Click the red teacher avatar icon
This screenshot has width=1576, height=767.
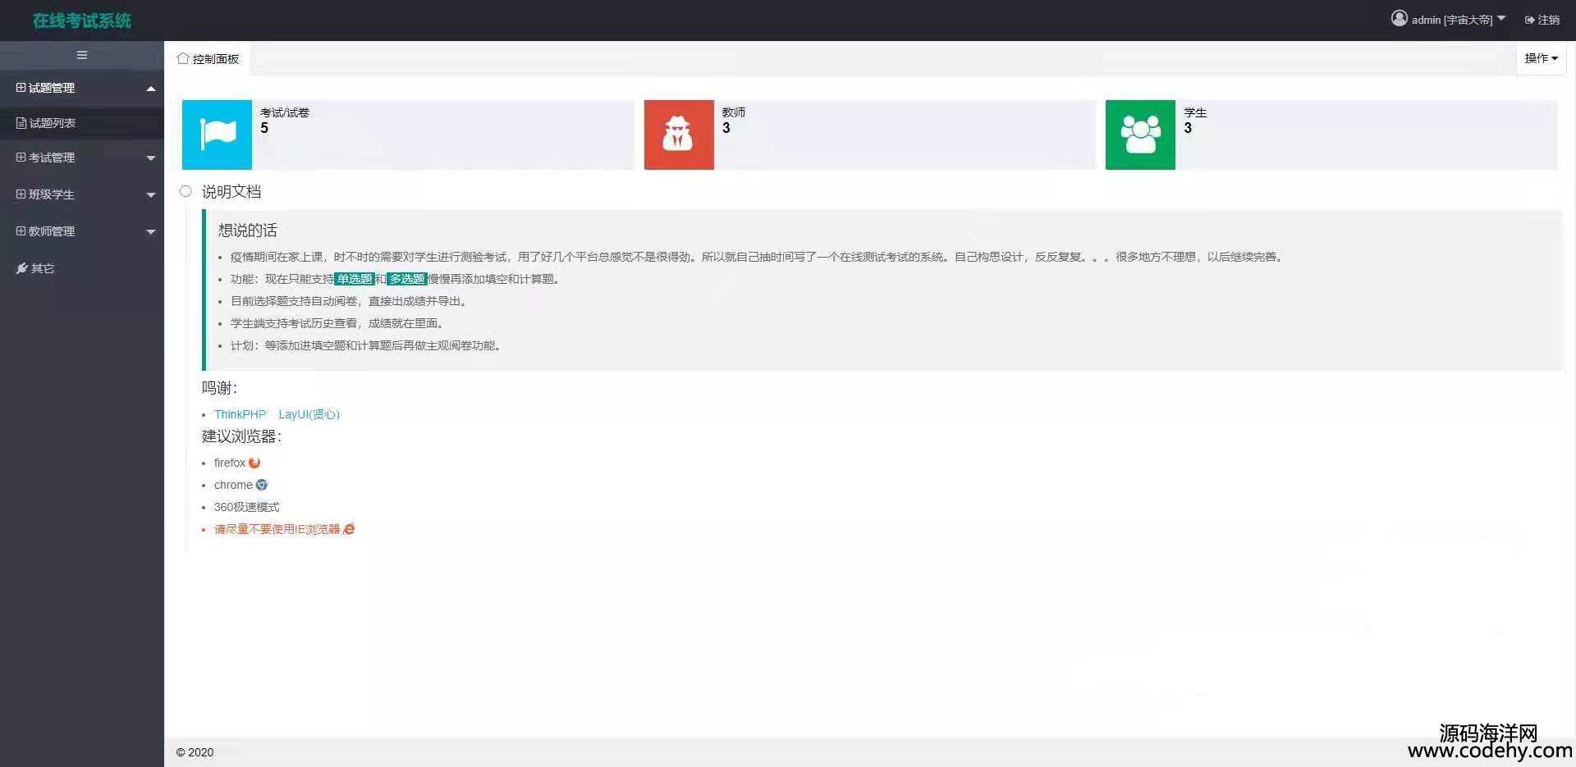[x=678, y=135]
